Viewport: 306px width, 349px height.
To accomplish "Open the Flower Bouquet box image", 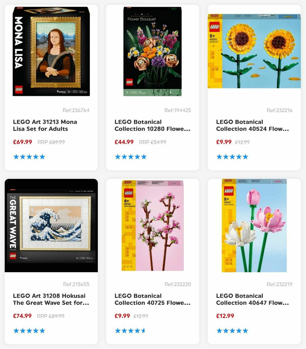I will (152, 51).
